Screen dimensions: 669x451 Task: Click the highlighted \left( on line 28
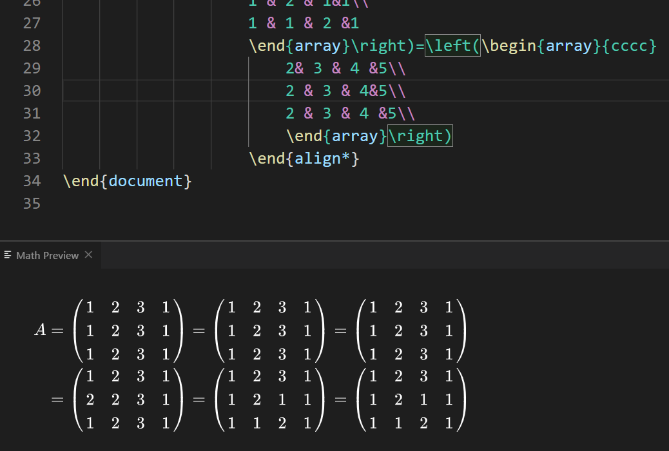452,46
